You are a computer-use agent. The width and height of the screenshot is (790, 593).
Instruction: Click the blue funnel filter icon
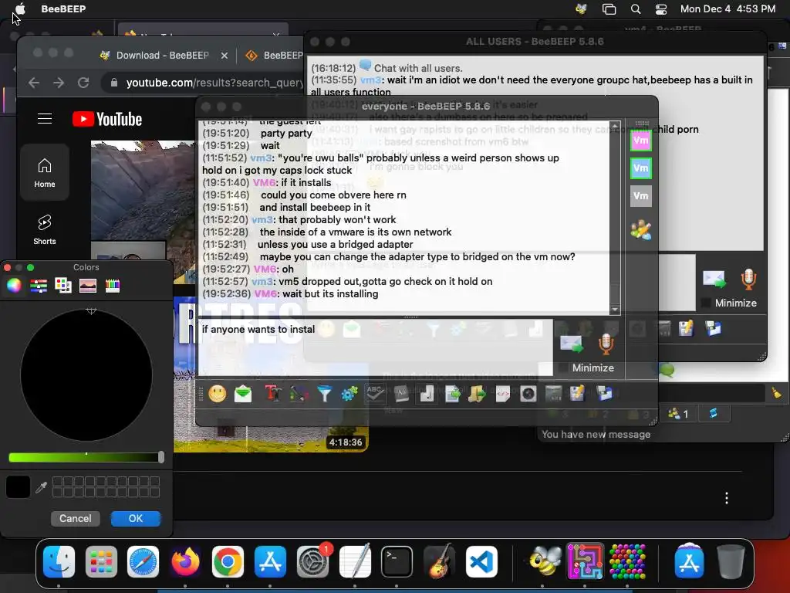click(325, 394)
